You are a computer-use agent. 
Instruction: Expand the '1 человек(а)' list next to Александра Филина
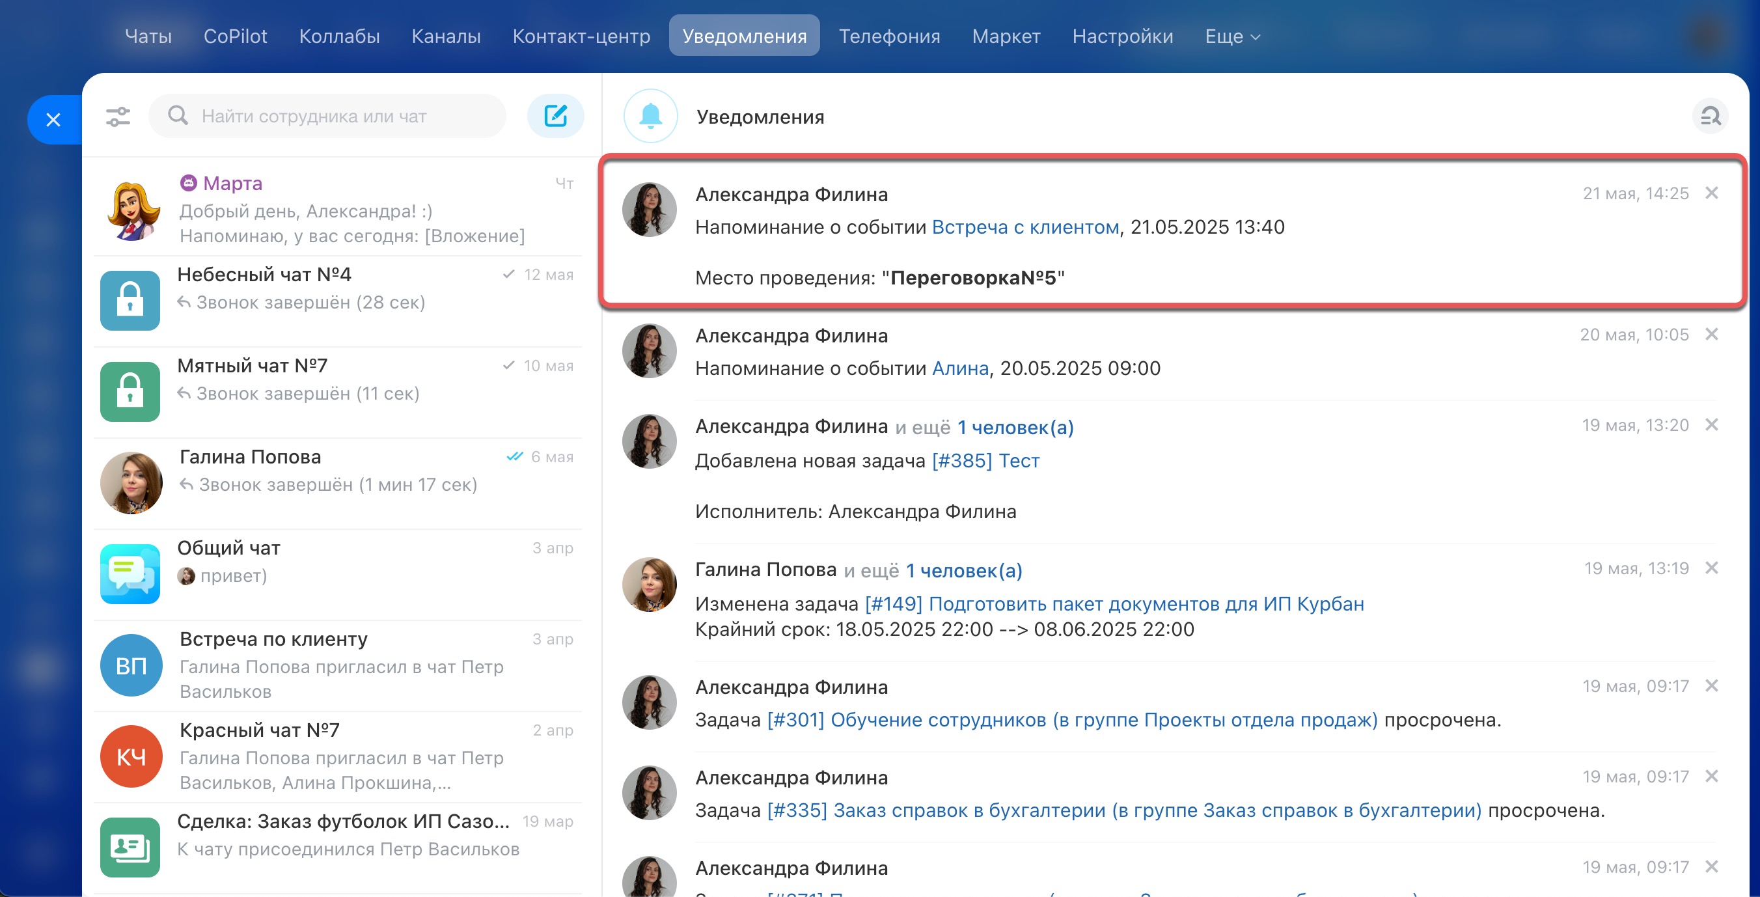point(1015,428)
